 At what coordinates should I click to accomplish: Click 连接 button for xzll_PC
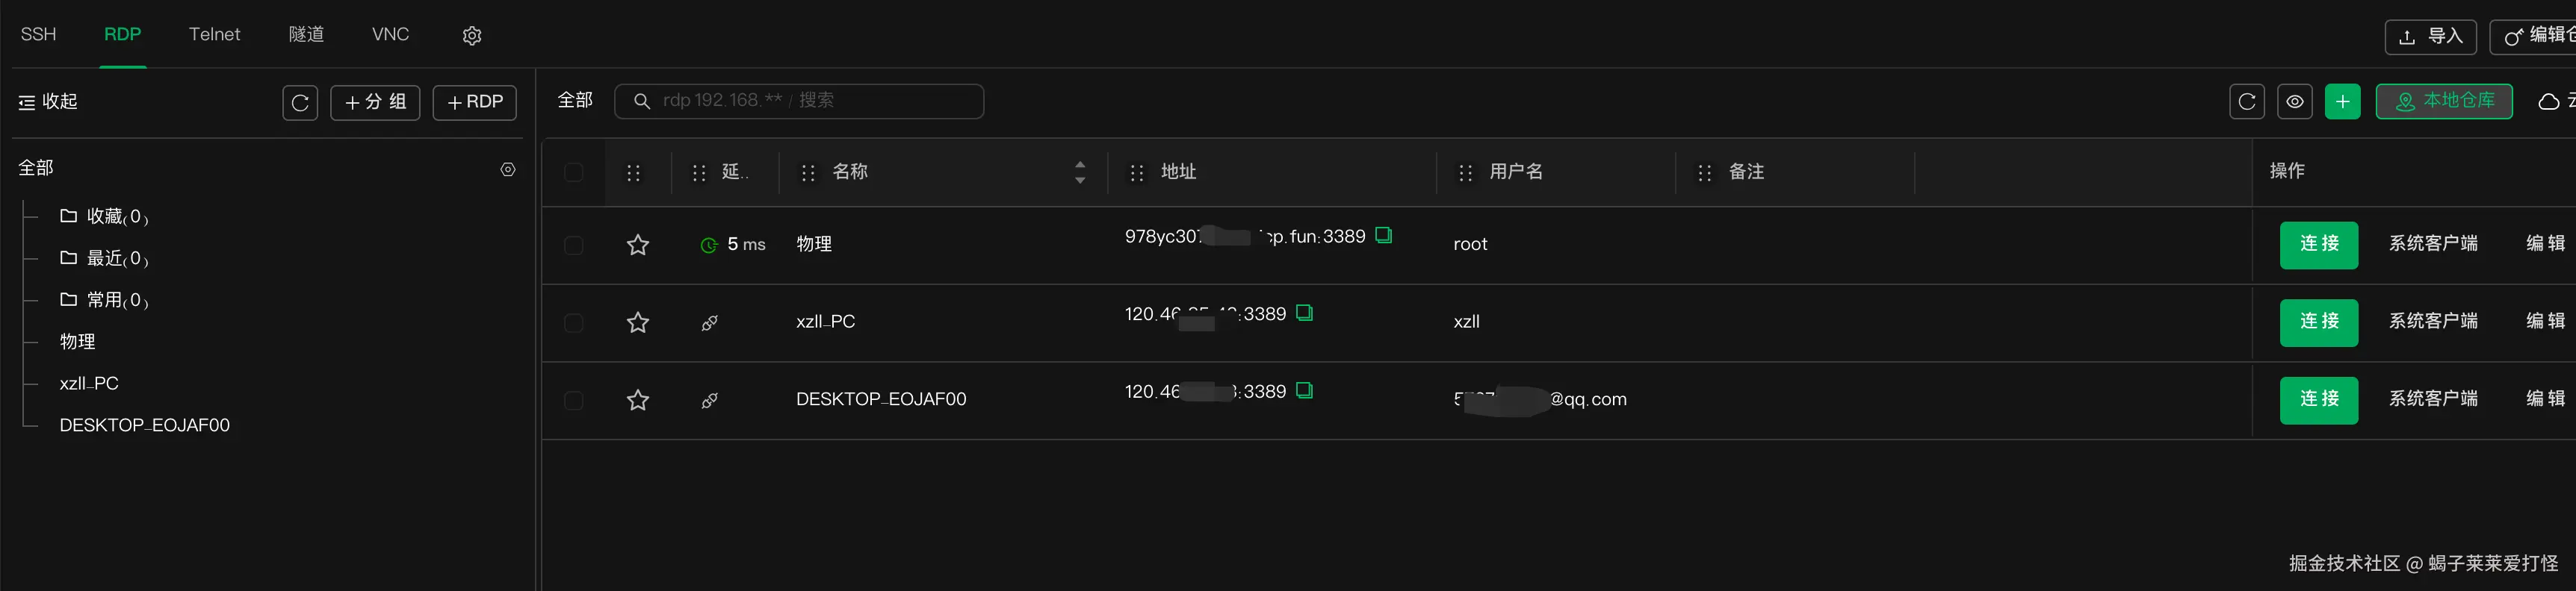point(2318,322)
